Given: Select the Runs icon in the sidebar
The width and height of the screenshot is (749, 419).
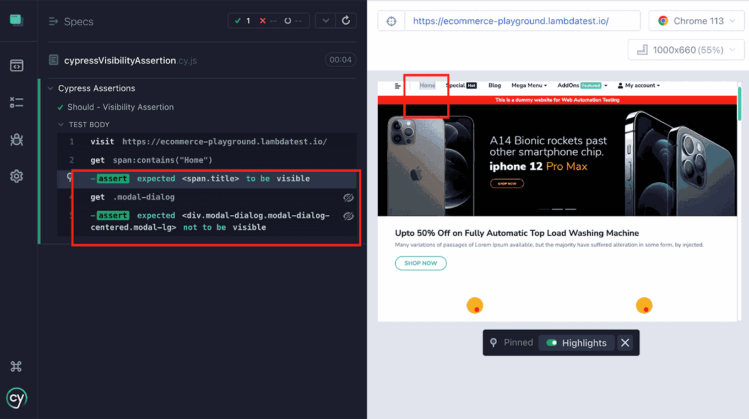Looking at the screenshot, I should pos(17,102).
